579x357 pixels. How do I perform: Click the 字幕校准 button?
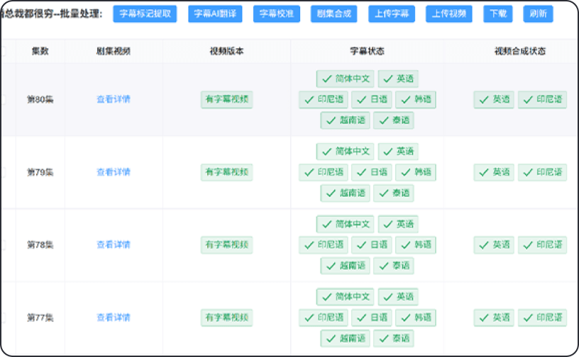pyautogui.click(x=277, y=13)
